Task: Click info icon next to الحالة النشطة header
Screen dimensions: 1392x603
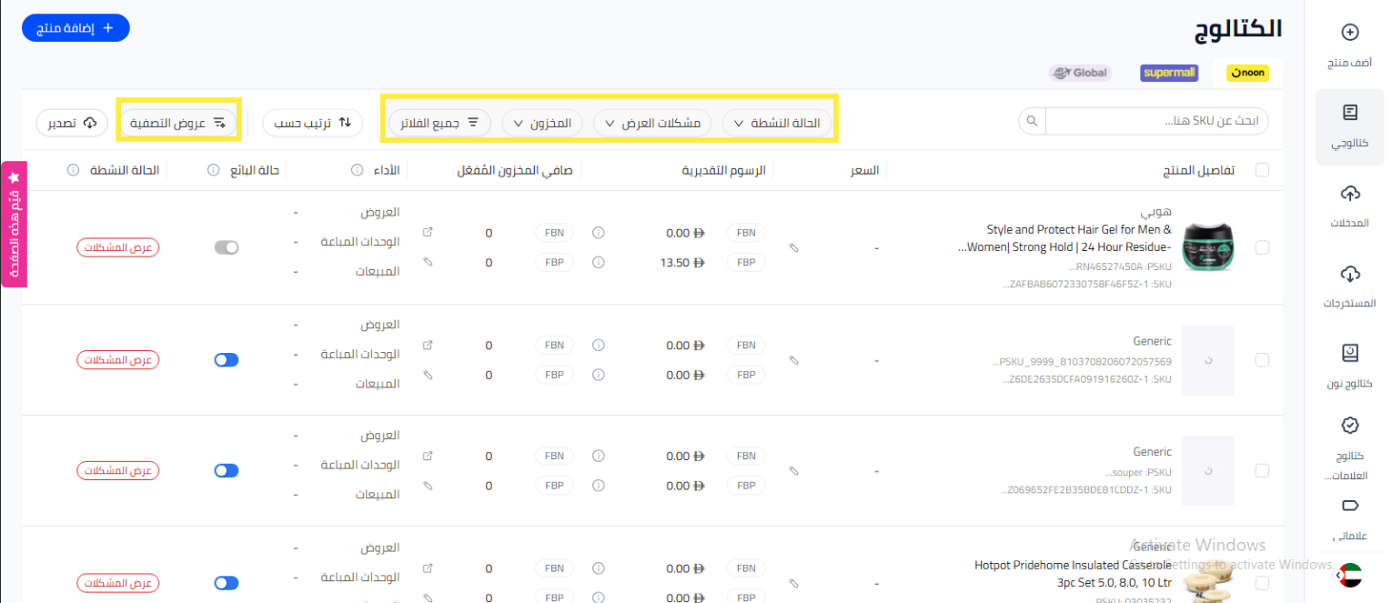Action: 73,170
